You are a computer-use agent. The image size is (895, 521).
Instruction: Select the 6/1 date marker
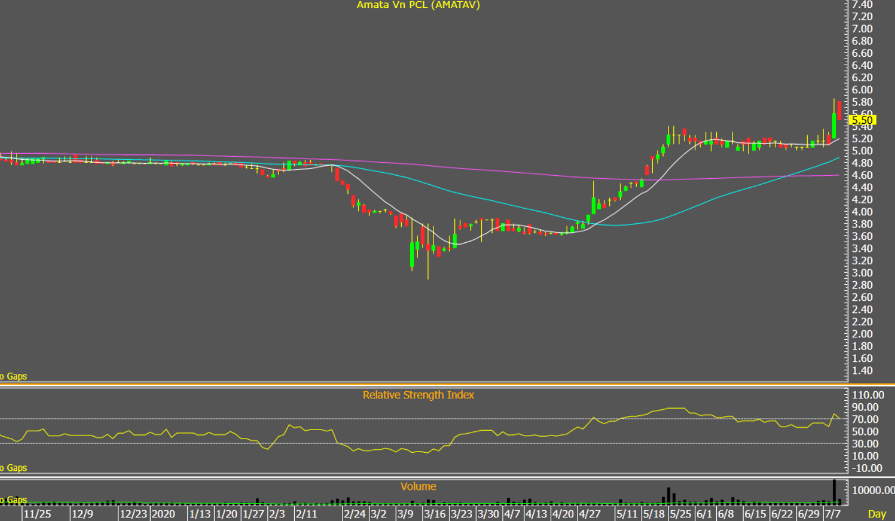[x=705, y=514]
